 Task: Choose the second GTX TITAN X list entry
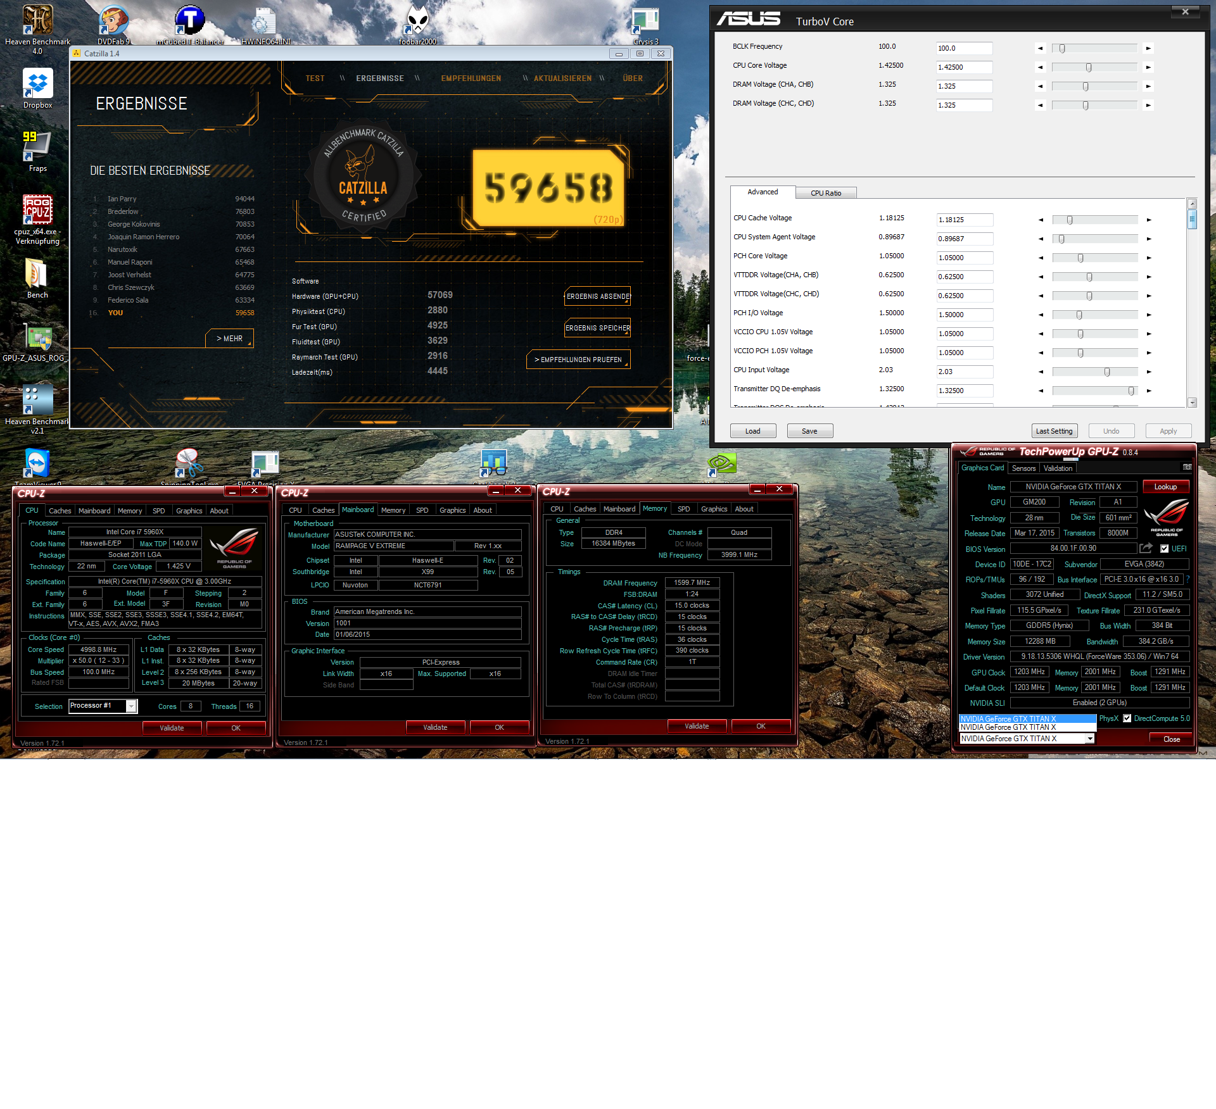click(1027, 727)
